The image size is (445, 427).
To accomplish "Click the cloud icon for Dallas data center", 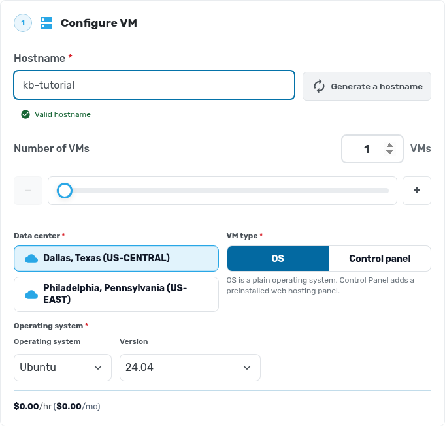I will [31, 259].
